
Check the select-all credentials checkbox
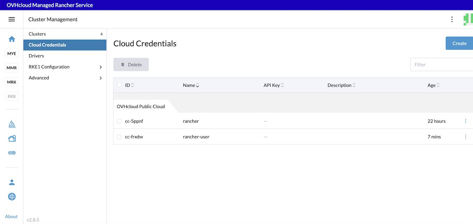pos(119,85)
